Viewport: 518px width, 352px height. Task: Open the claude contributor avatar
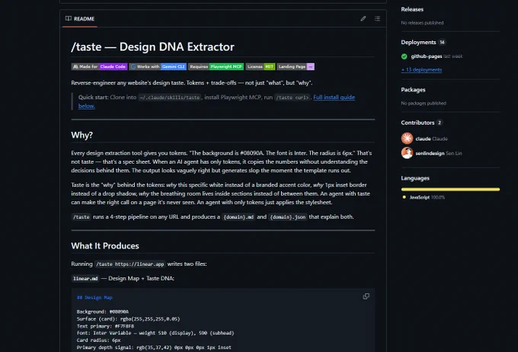coord(407,138)
